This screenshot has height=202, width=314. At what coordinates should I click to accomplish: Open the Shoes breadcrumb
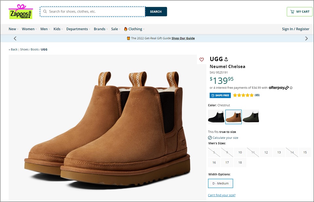click(x=24, y=49)
